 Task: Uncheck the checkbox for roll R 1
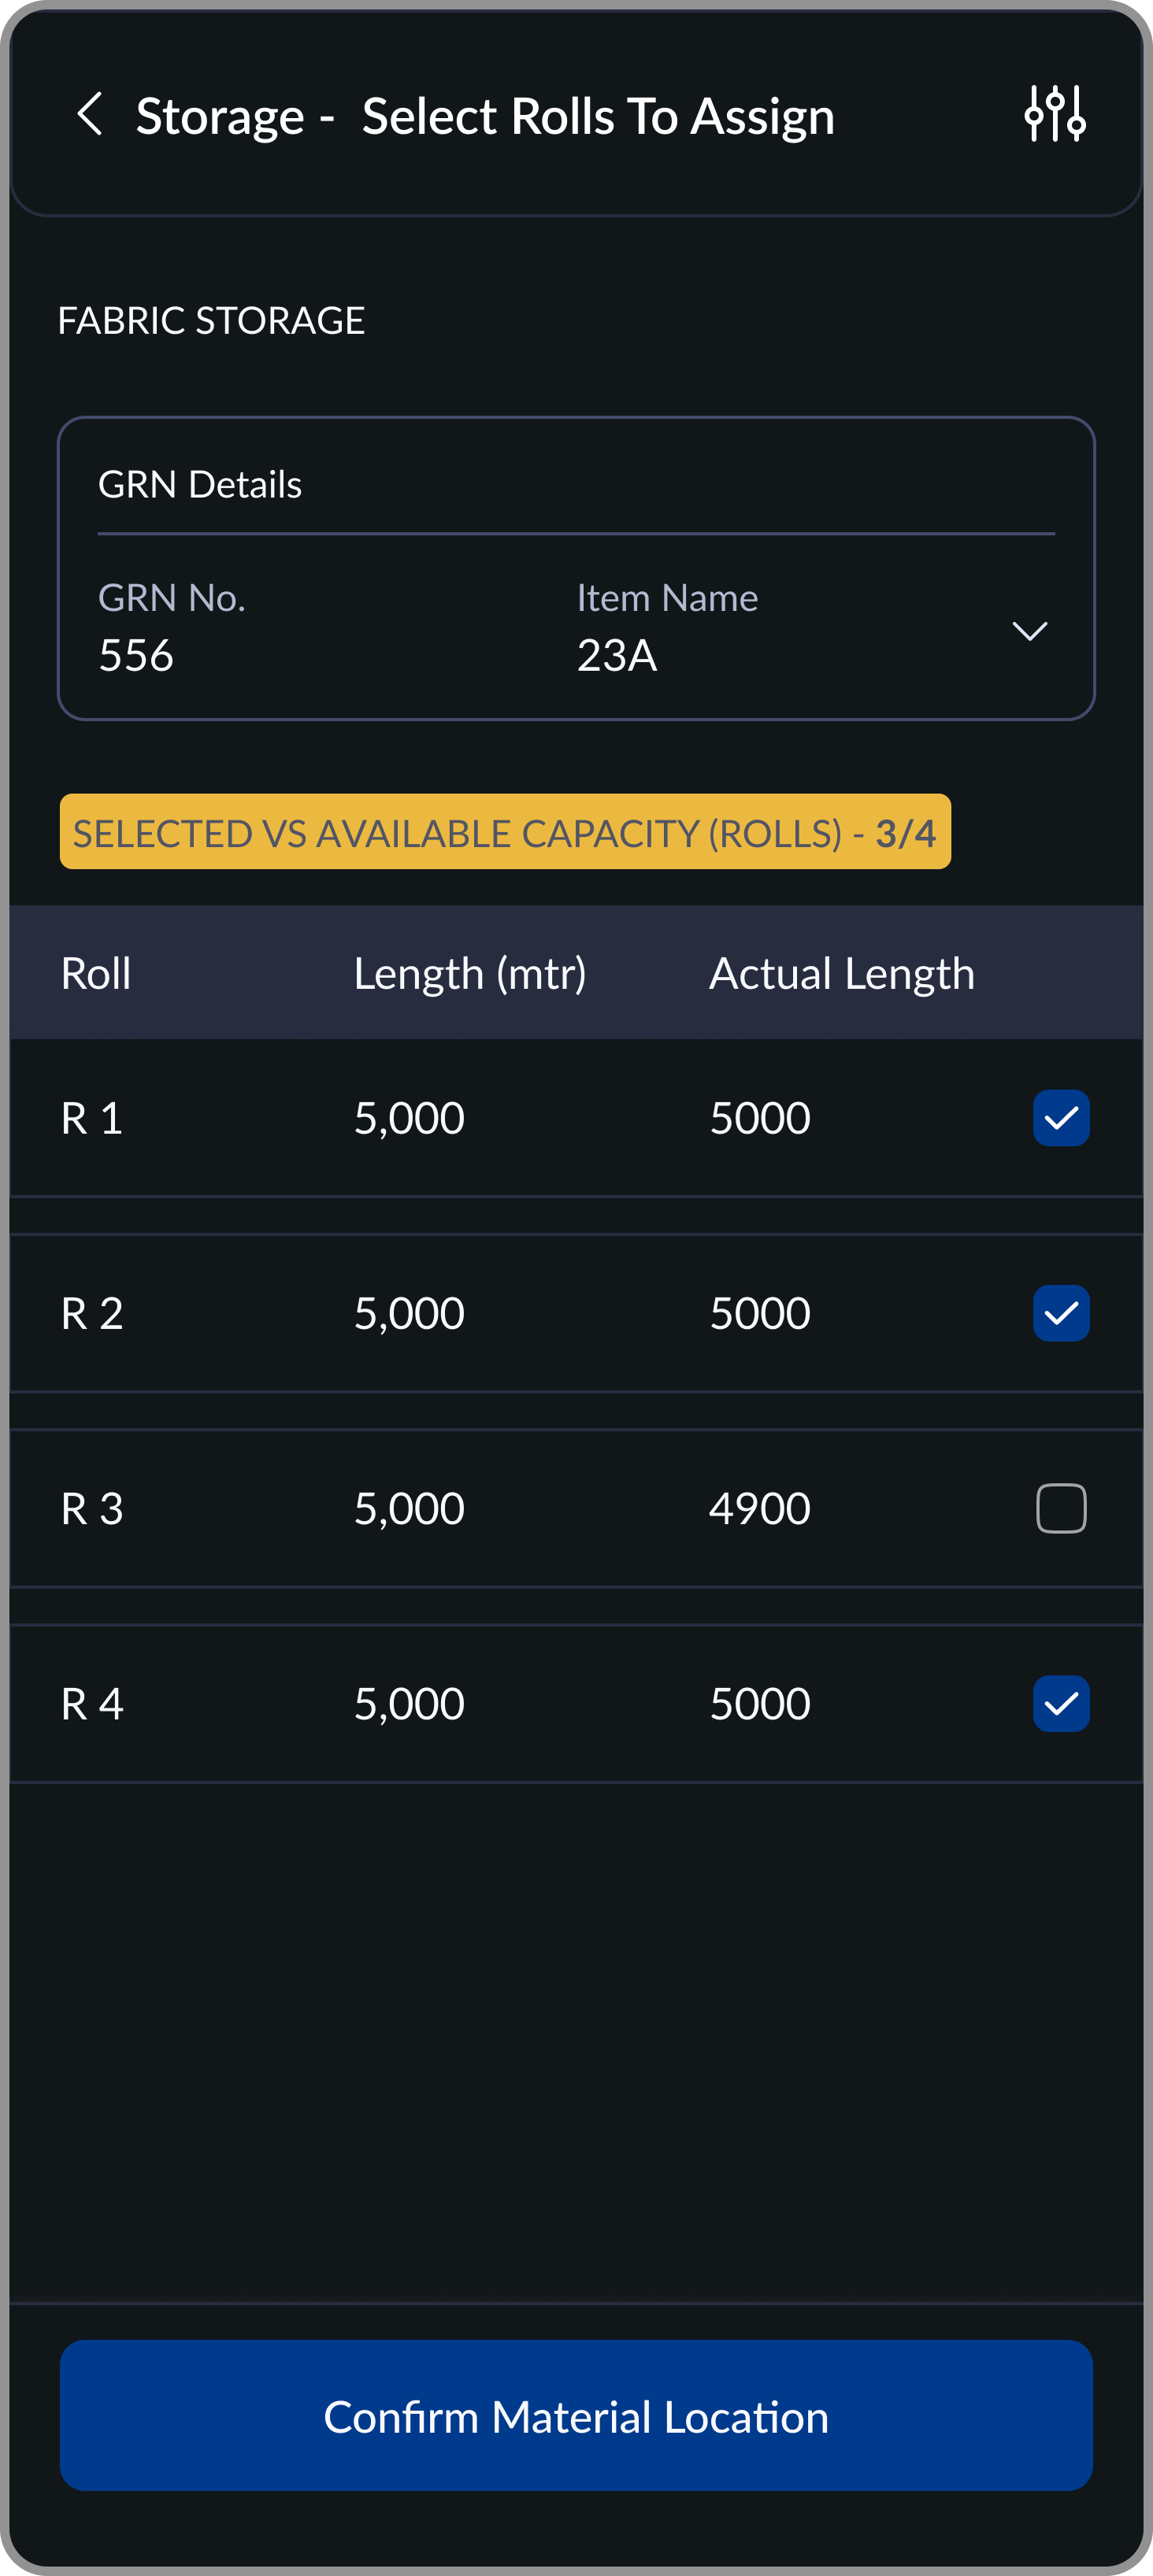1061,1117
